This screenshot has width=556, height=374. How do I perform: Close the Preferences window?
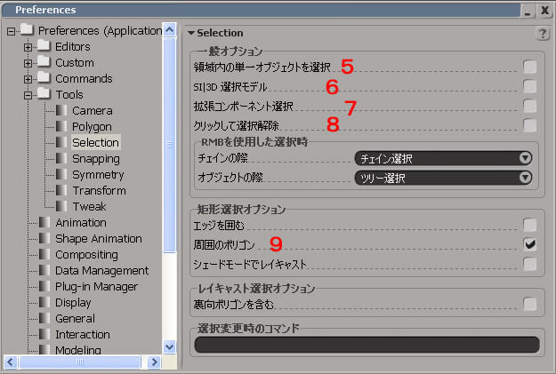click(545, 11)
